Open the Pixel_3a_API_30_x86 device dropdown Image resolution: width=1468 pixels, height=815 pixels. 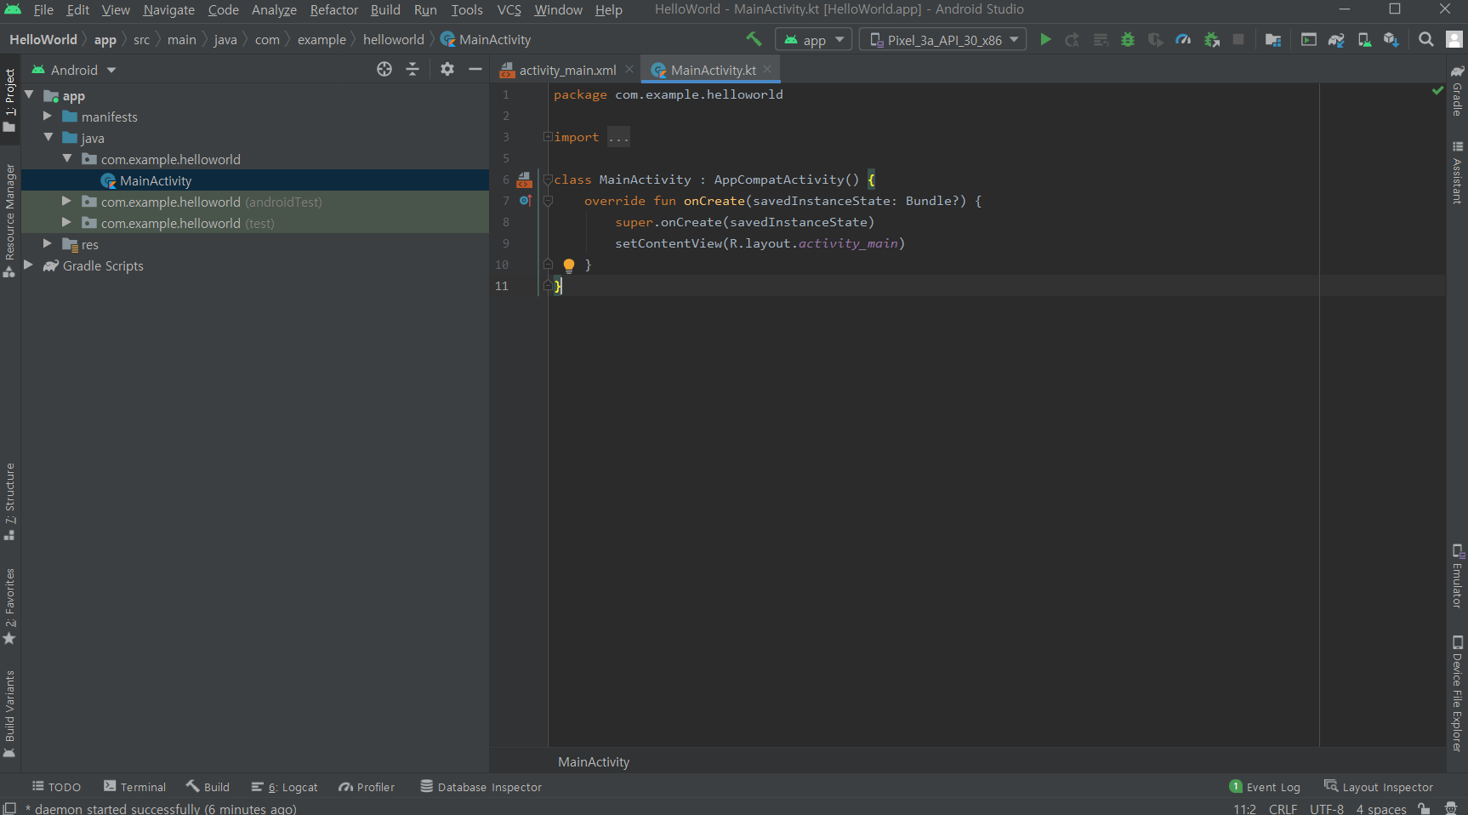[943, 40]
